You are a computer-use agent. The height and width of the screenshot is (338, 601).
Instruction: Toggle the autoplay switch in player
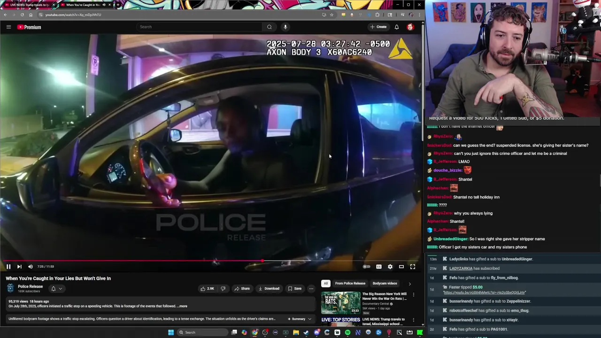click(x=367, y=267)
